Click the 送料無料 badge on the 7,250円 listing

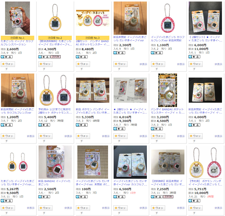(168, 197)
